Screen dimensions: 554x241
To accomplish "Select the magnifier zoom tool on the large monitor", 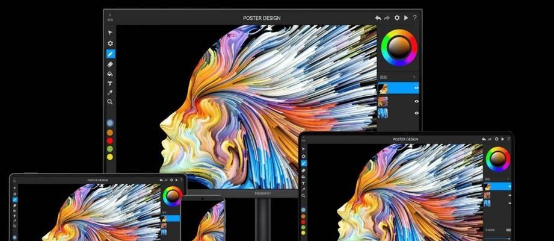I will 110,102.
